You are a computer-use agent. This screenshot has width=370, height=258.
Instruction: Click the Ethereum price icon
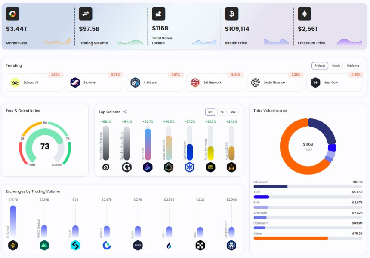pos(305,14)
